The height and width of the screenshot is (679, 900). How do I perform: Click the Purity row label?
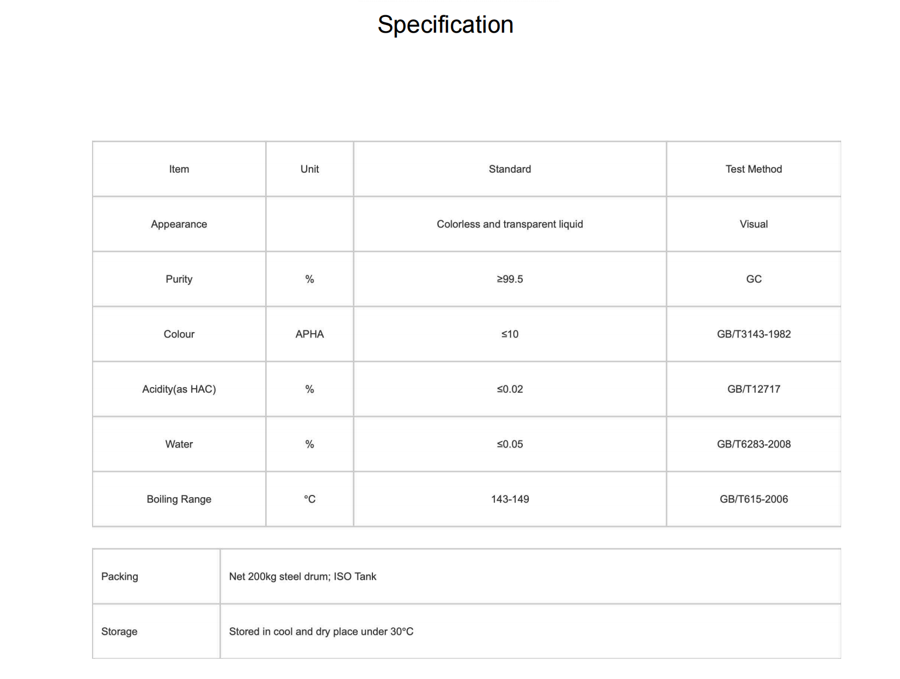179,279
